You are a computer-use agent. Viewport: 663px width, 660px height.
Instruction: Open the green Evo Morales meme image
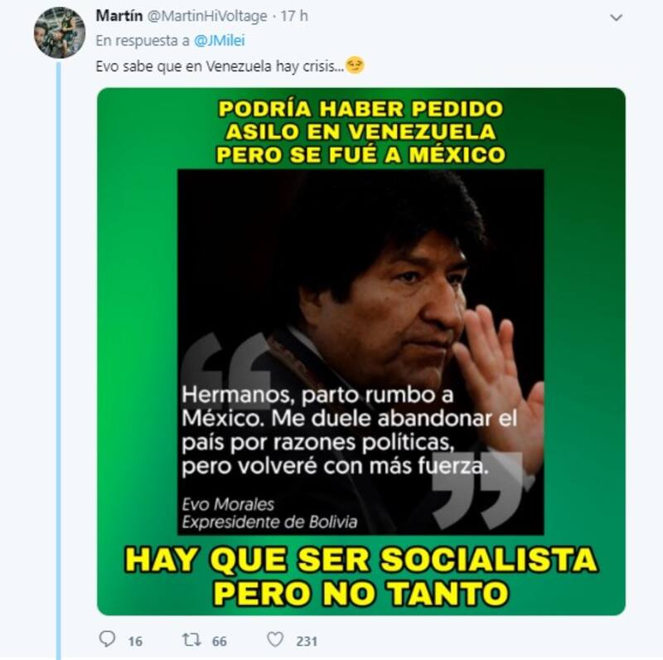click(x=361, y=352)
